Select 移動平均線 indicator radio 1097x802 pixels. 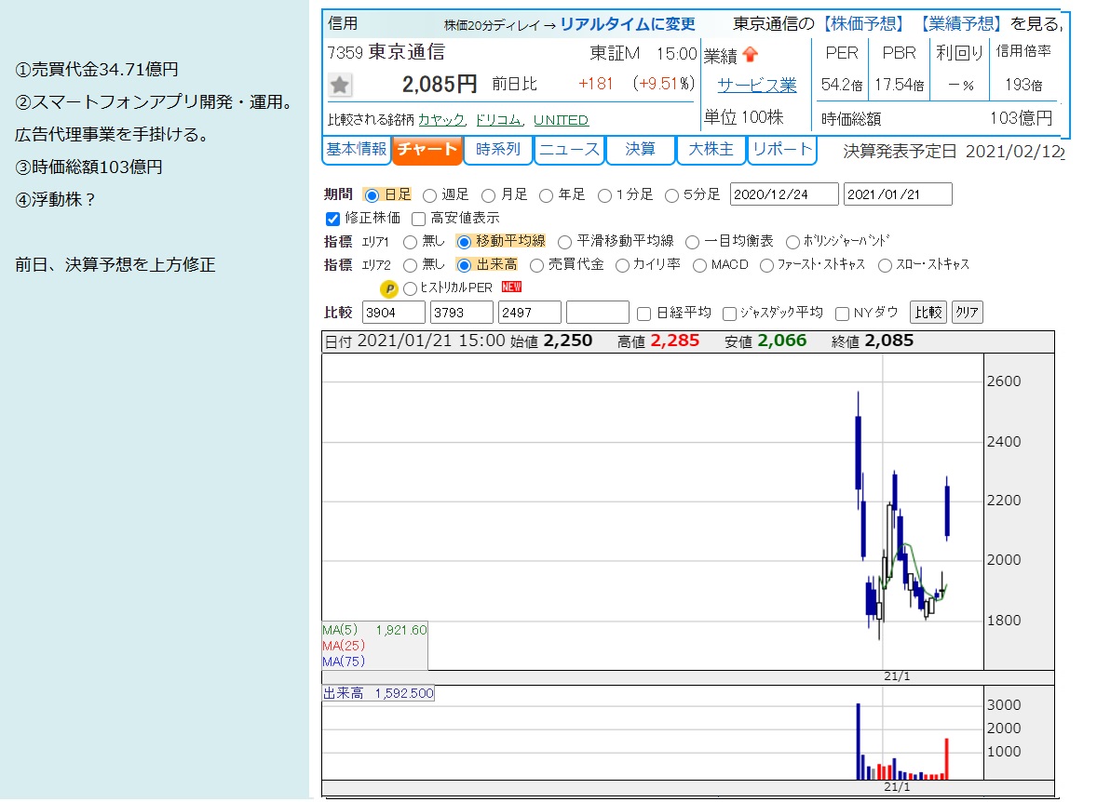pos(464,242)
